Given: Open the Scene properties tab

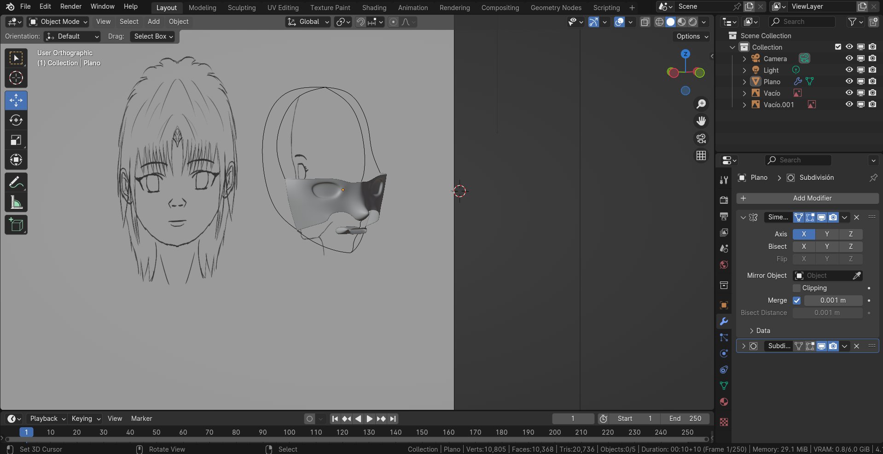Looking at the screenshot, I should pos(724,248).
